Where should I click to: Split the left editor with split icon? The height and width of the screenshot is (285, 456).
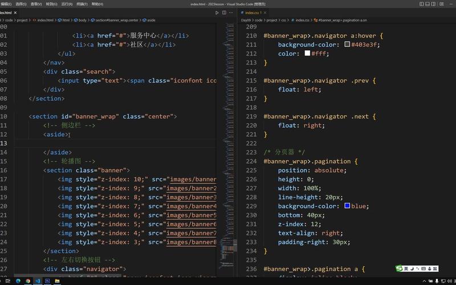point(224,13)
